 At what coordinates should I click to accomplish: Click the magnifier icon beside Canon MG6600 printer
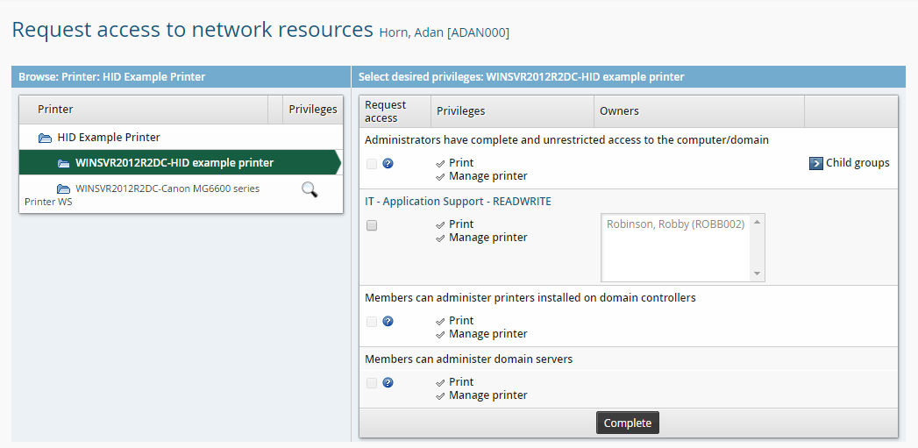coord(310,189)
